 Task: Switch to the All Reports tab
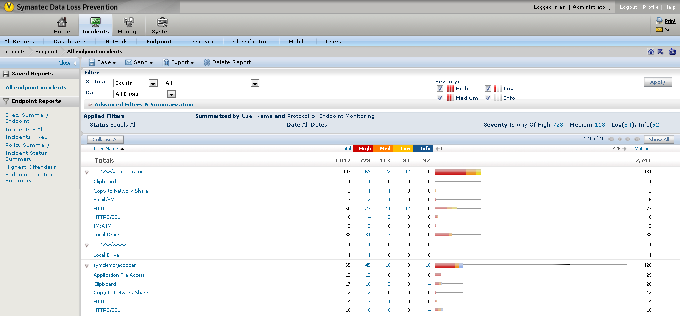pos(19,42)
